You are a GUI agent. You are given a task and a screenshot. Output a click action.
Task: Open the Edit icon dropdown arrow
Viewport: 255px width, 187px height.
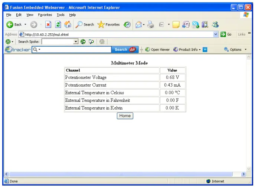coord(169,25)
